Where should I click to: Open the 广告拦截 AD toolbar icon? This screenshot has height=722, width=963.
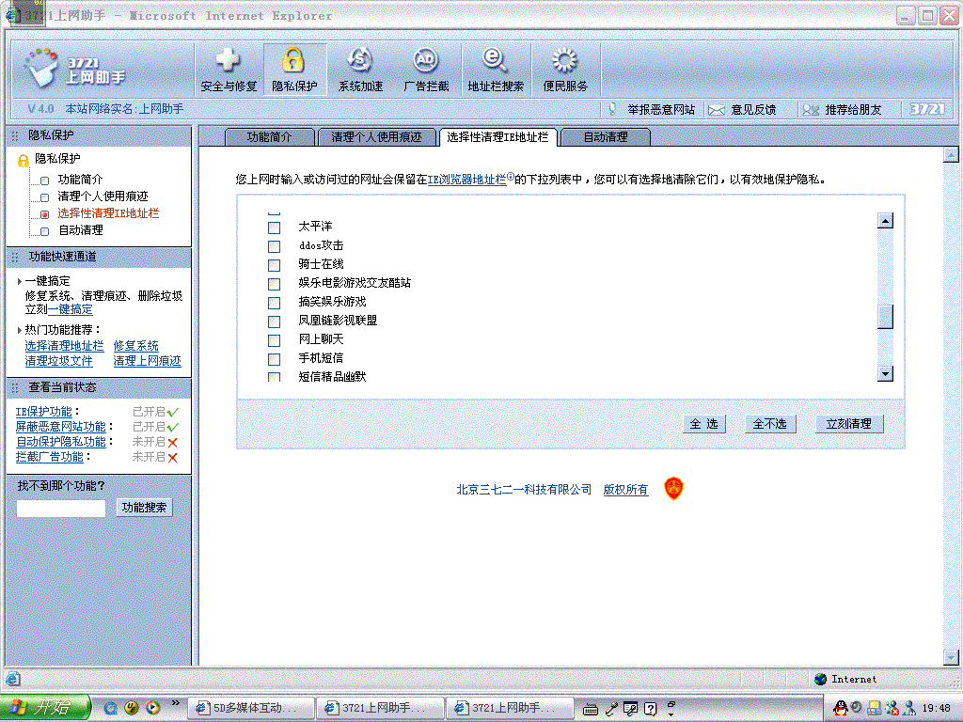click(x=426, y=70)
